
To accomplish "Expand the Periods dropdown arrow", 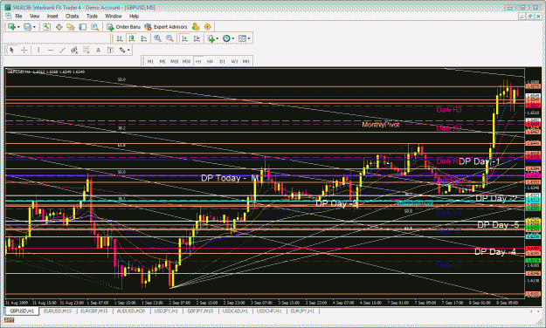I will tap(233, 38).
